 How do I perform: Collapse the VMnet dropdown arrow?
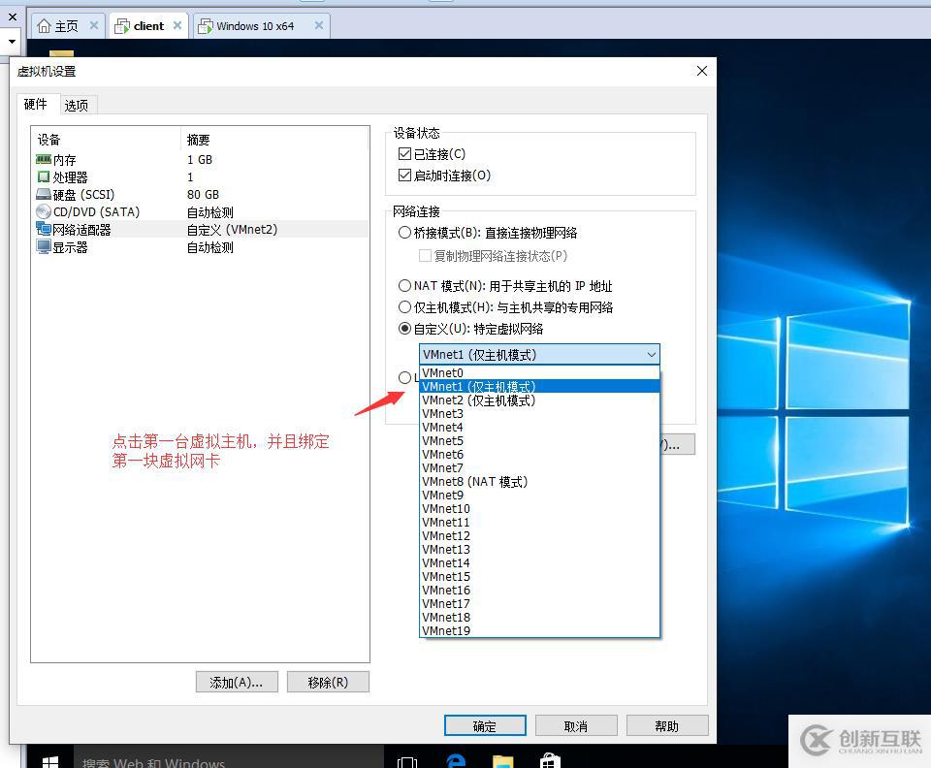650,354
